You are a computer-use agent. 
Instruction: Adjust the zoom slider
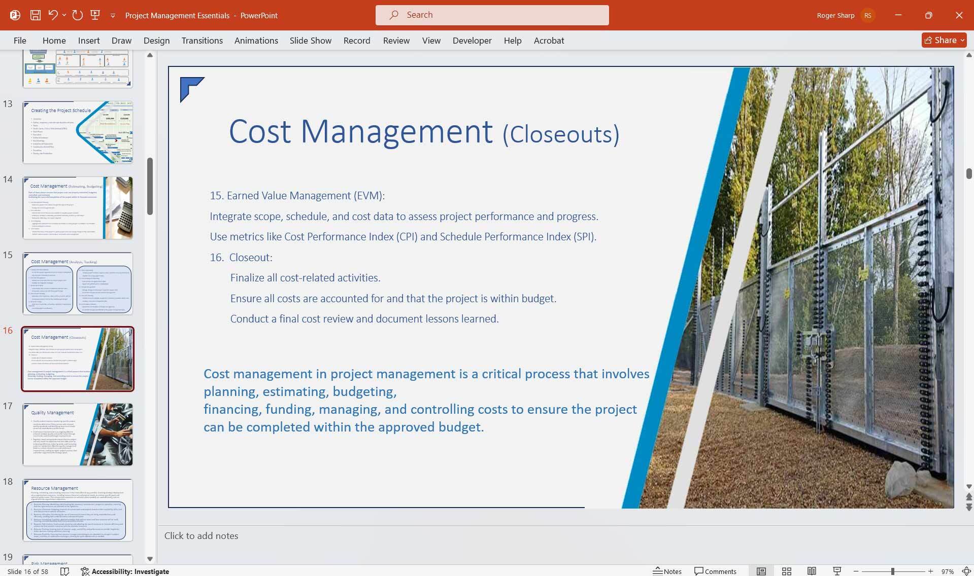[x=893, y=571]
